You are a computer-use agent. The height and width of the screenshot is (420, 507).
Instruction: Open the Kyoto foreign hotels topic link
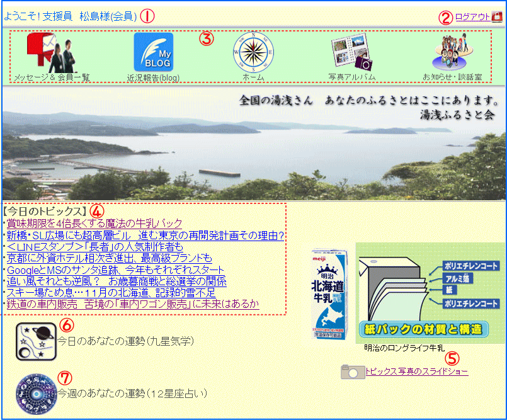pos(109,258)
